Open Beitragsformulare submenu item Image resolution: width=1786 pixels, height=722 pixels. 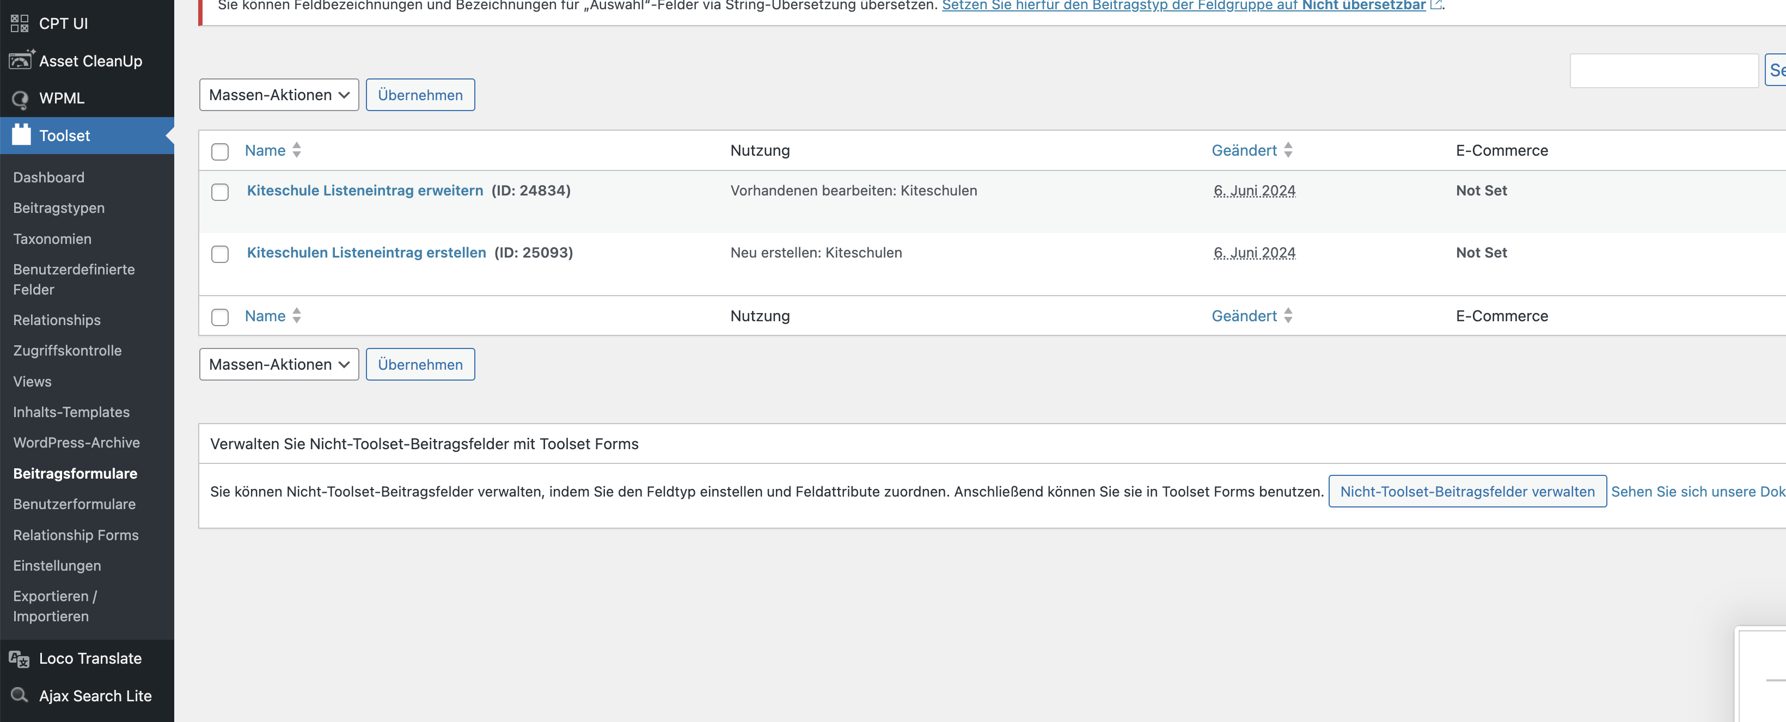click(x=75, y=474)
